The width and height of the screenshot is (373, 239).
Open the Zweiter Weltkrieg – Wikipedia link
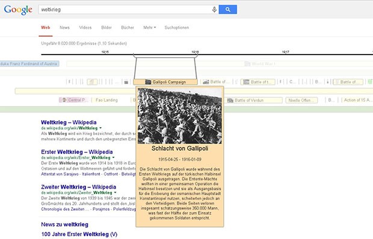(x=78, y=187)
